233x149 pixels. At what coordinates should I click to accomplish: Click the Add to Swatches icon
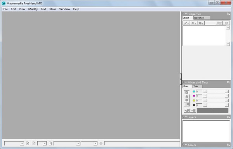click(x=187, y=110)
